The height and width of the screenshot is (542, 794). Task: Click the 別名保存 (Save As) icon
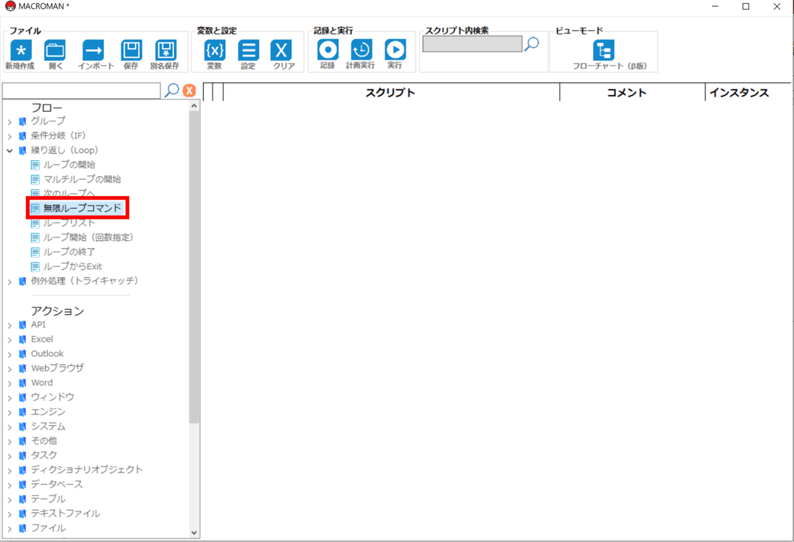[x=165, y=50]
